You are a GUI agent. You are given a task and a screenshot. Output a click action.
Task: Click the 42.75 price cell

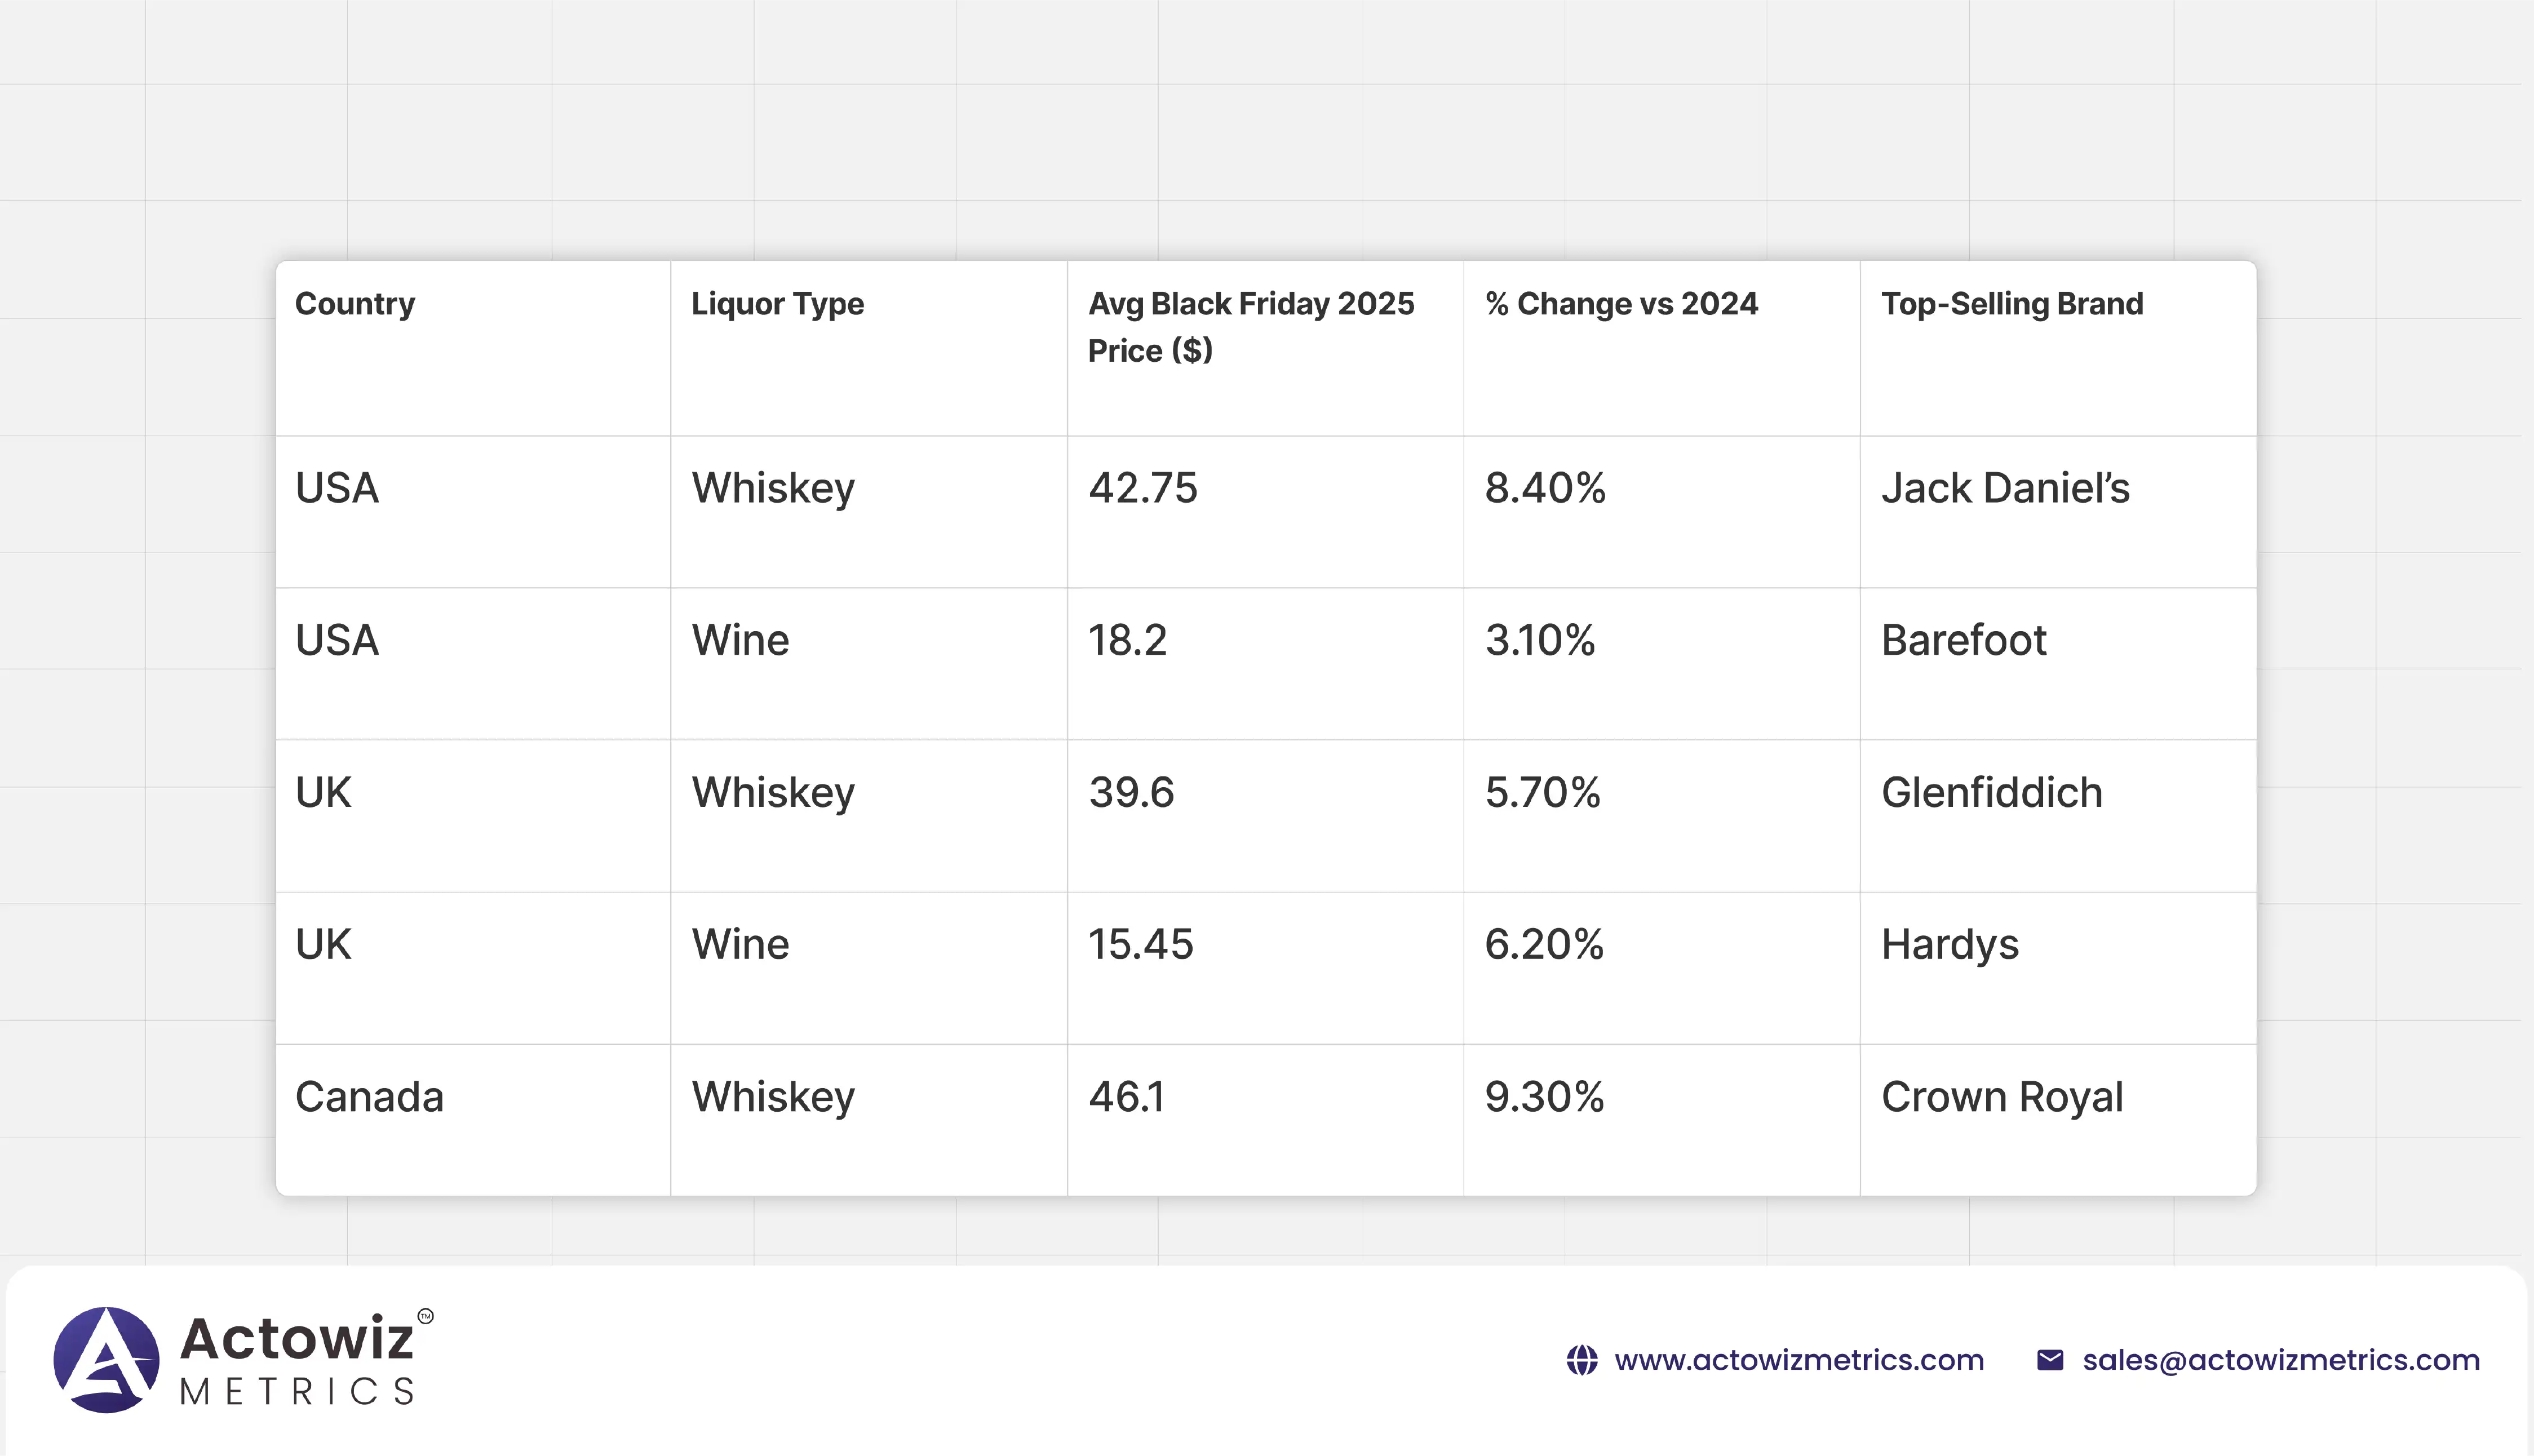[x=1142, y=489]
